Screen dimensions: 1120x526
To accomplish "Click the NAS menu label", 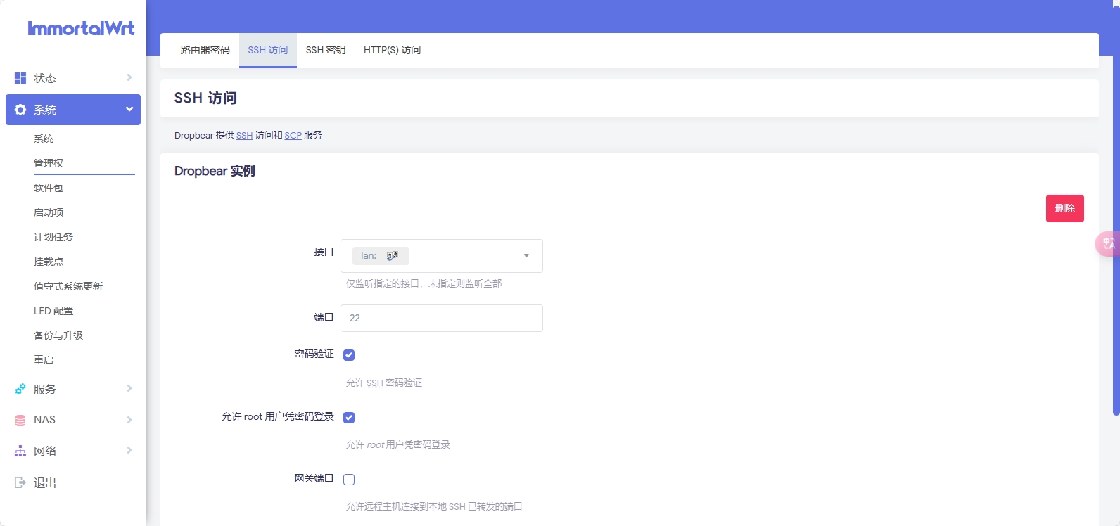I will [44, 420].
